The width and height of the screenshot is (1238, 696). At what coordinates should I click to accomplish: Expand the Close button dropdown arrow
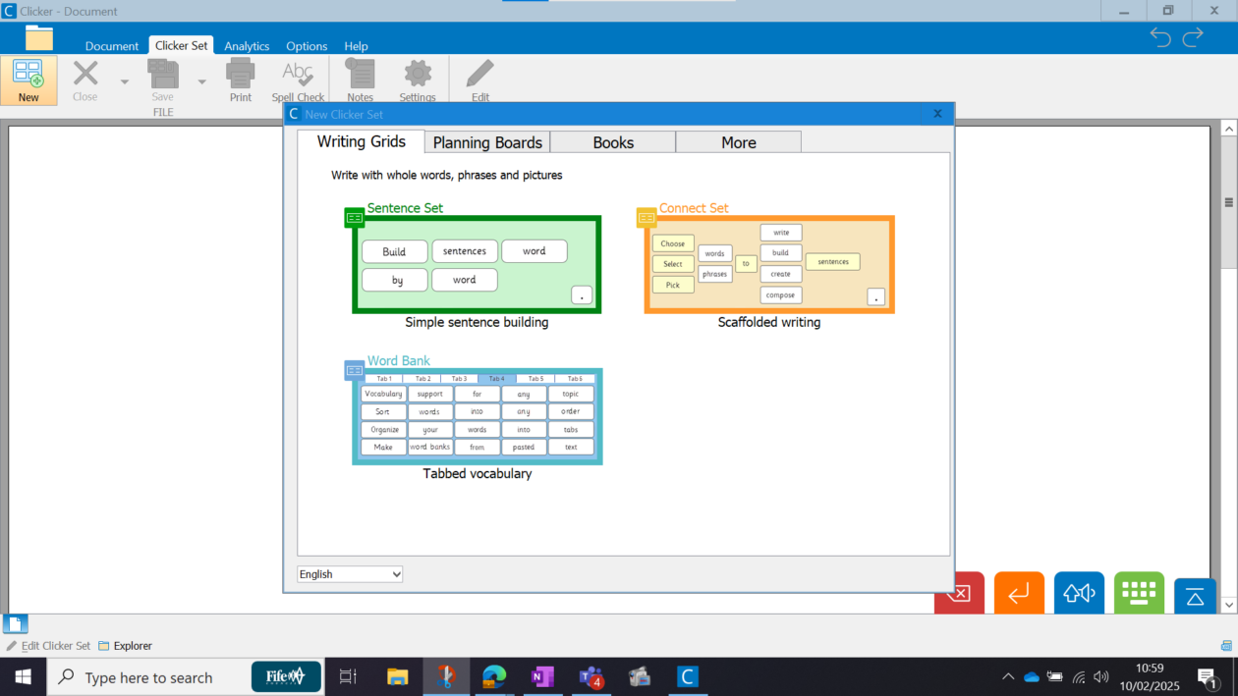(125, 81)
